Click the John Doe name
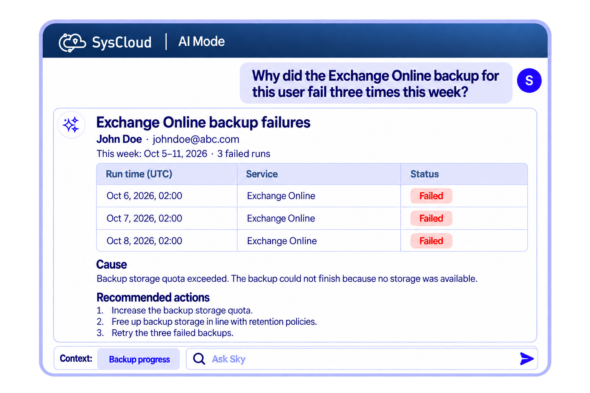 (x=119, y=139)
